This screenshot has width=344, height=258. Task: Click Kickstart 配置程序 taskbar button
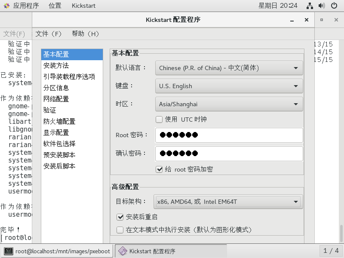[x=171, y=251]
